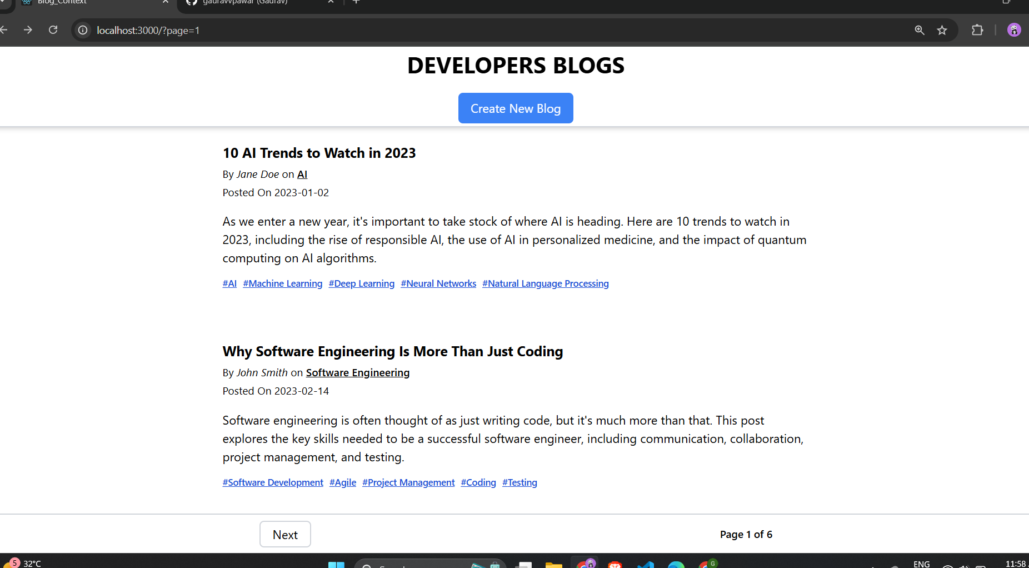
Task: Open the browser extensions puzzle icon
Action: (x=977, y=30)
